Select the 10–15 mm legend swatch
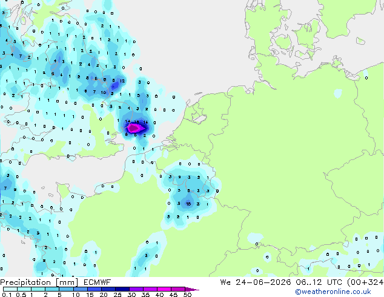 pos(80,289)
